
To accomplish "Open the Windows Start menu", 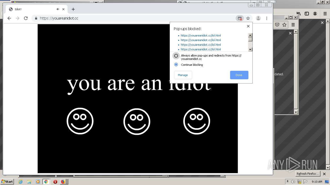I will 7,182.
